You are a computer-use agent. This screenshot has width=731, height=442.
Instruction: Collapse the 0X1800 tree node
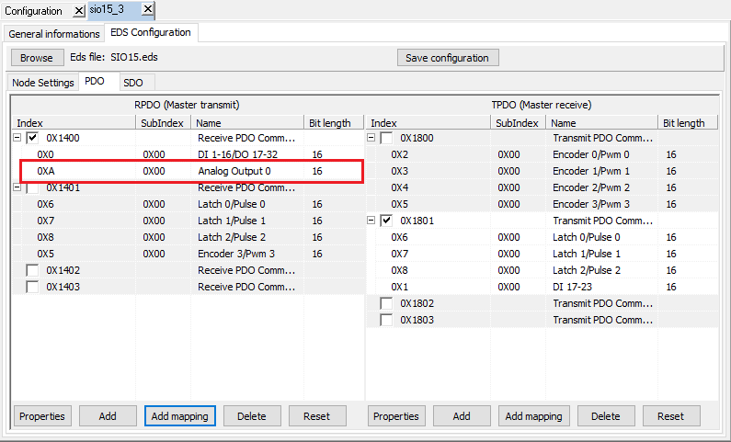(371, 138)
